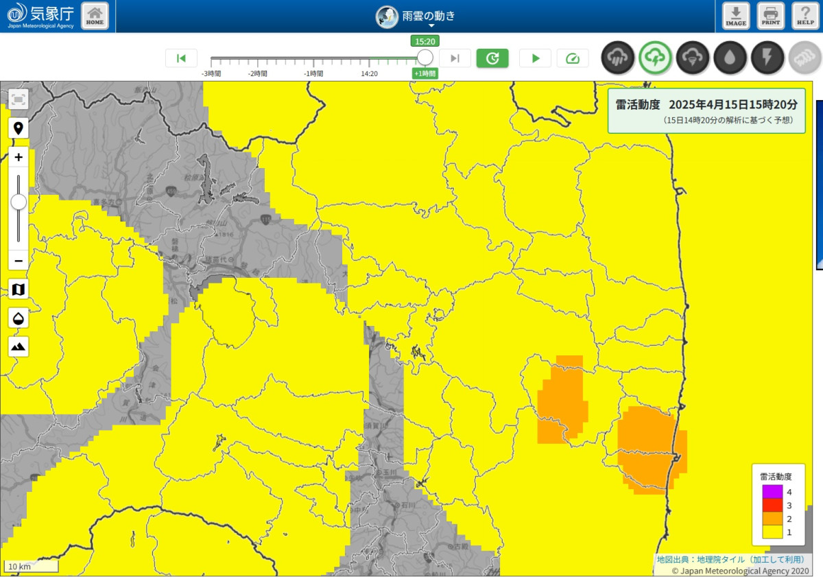Image resolution: width=823 pixels, height=577 pixels.
Task: Download the map using the IMAGE button
Action: pyautogui.click(x=736, y=16)
